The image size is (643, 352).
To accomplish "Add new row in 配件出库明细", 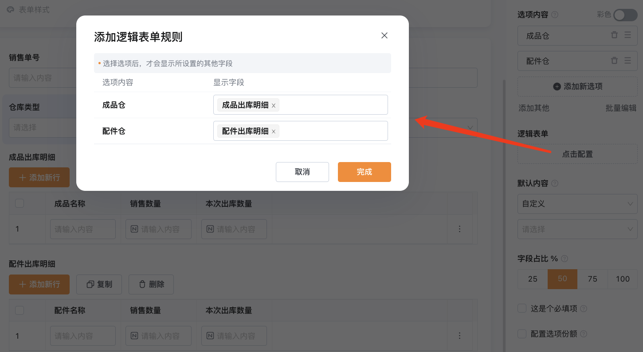I will click(x=39, y=284).
